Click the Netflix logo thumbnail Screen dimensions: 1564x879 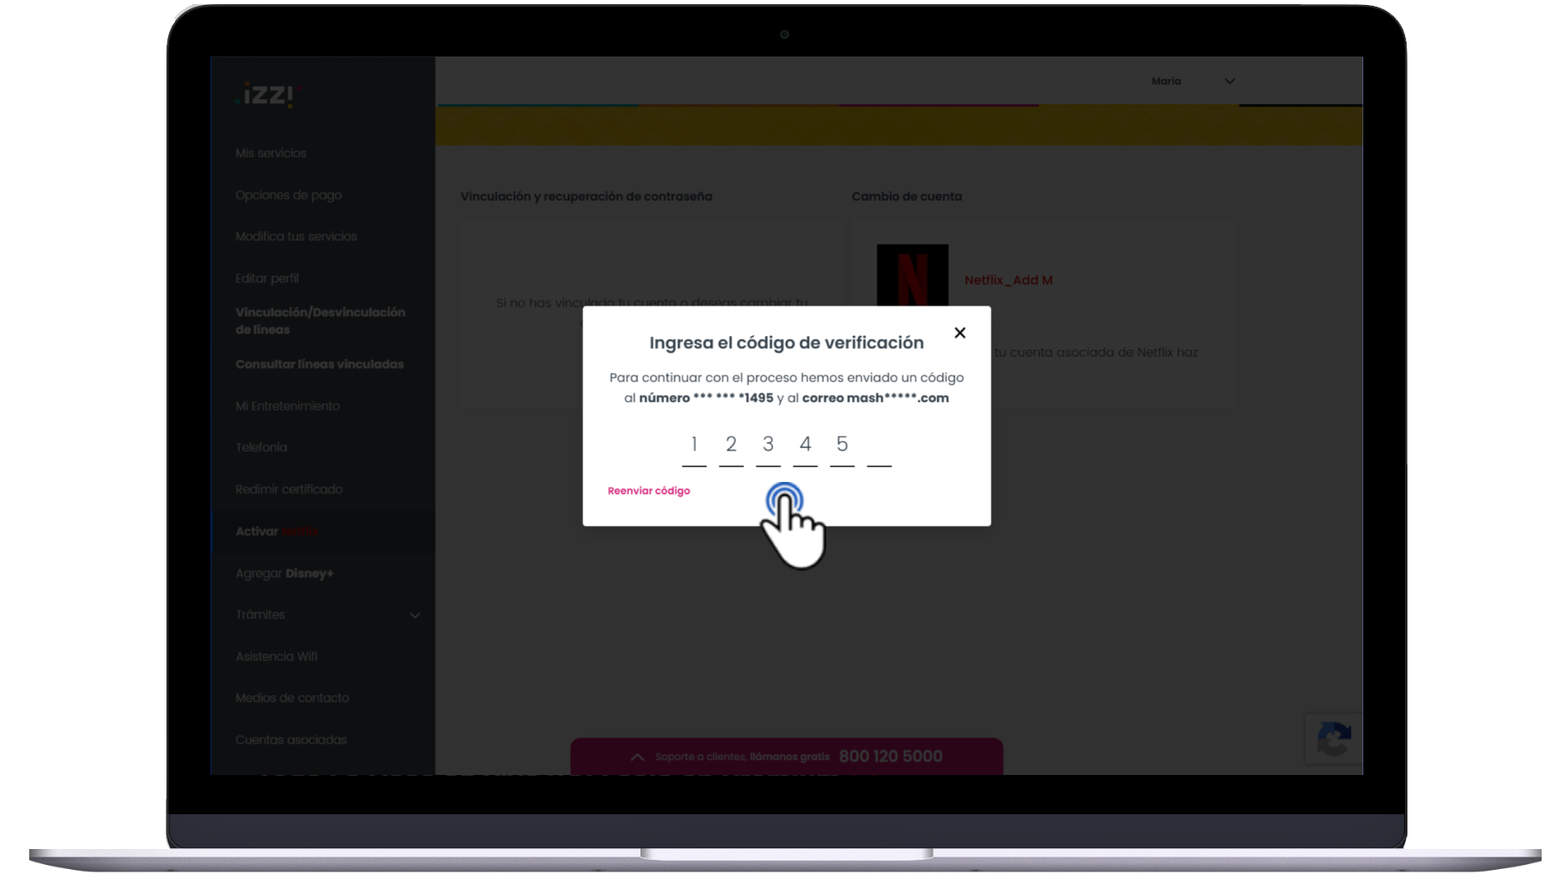point(912,276)
